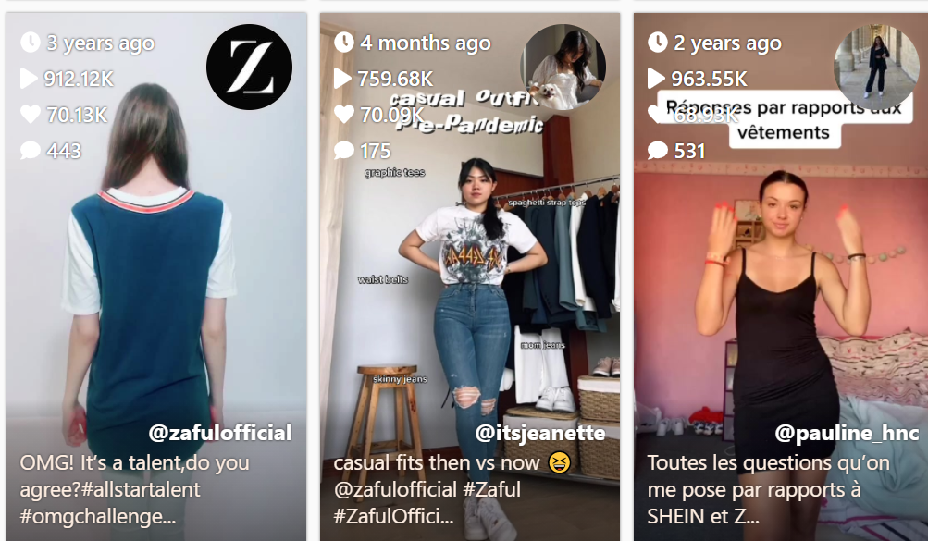
Task: Click the heart icon beside 70.09K
Action: (344, 114)
